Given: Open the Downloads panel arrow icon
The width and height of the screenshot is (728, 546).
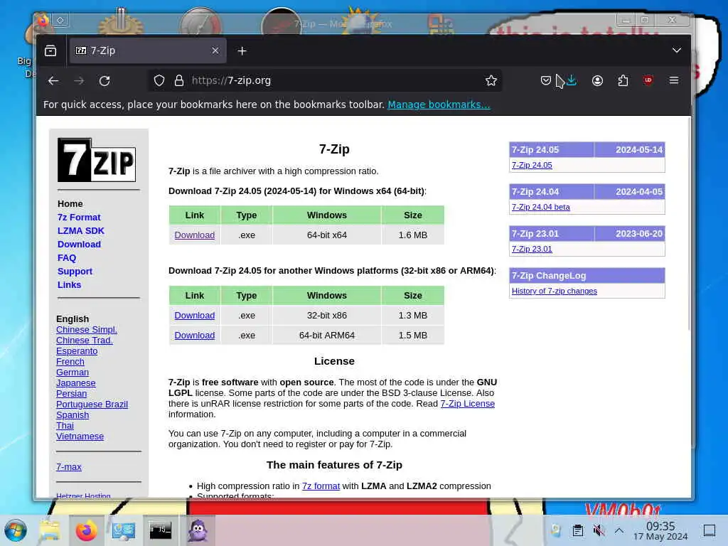Looking at the screenshot, I should [x=572, y=81].
